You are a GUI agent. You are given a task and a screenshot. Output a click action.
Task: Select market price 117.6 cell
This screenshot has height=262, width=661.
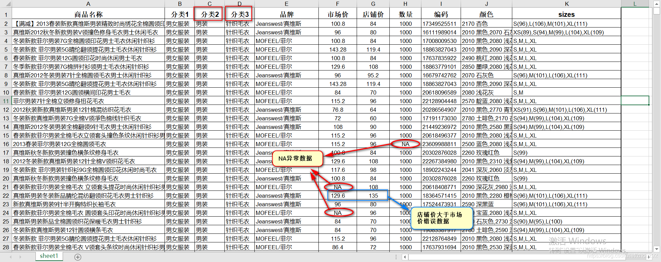coord(337,170)
